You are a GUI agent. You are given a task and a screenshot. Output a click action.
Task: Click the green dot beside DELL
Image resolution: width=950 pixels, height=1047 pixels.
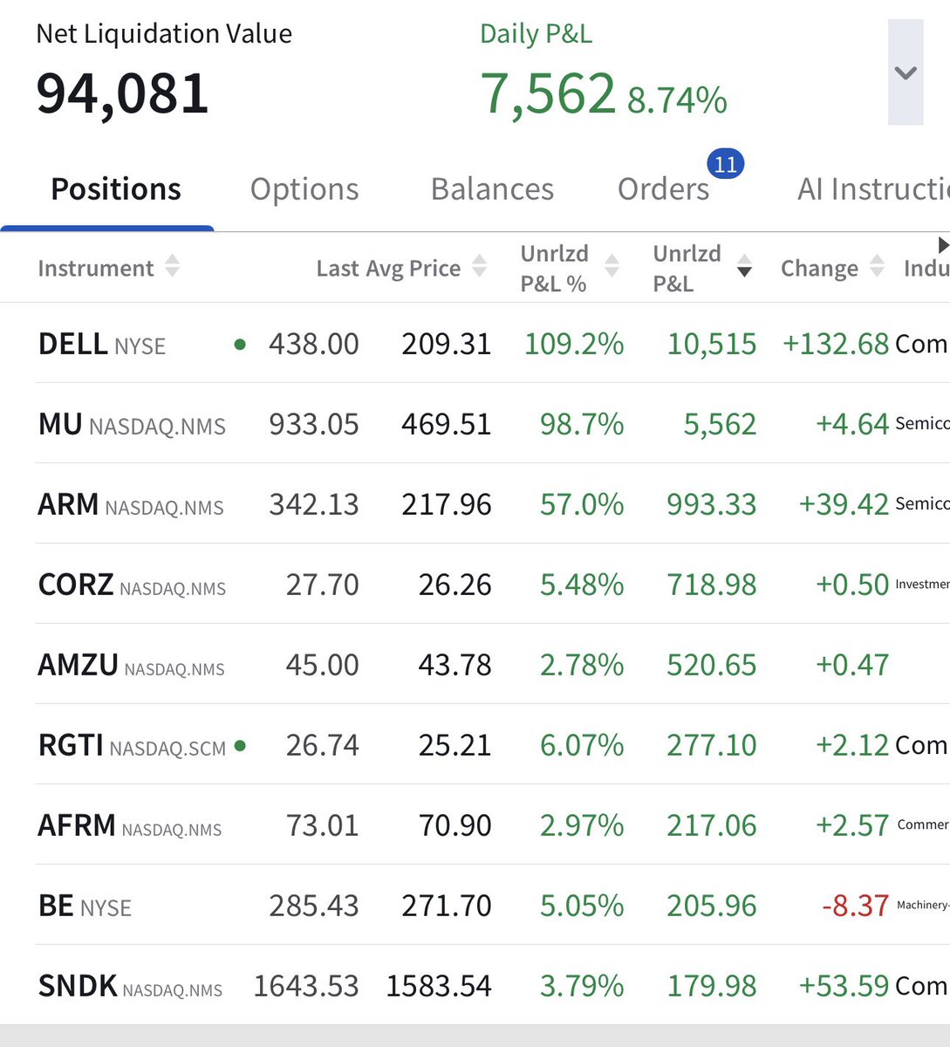240,345
